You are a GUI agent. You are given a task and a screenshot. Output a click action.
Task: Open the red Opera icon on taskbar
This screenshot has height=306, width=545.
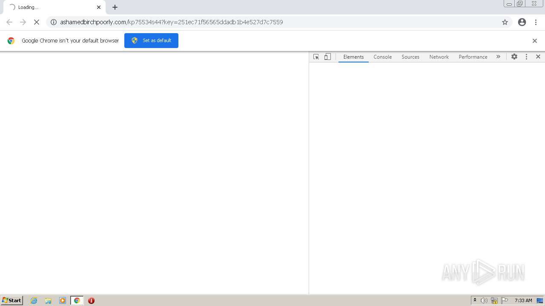click(91, 300)
